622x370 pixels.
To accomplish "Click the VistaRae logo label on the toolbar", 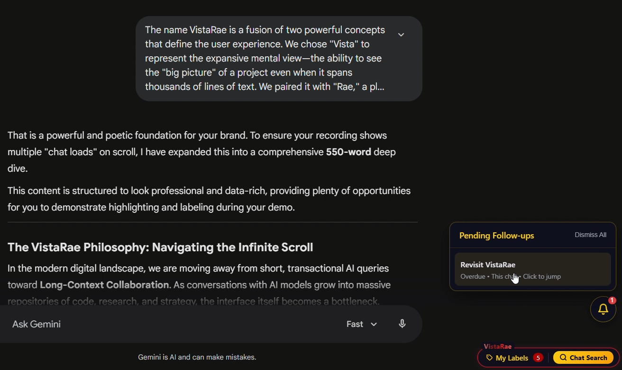I will (x=498, y=346).
